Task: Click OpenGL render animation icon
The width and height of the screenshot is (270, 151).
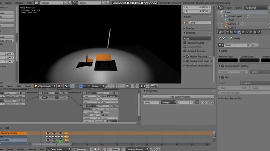Action: click(x=156, y=86)
